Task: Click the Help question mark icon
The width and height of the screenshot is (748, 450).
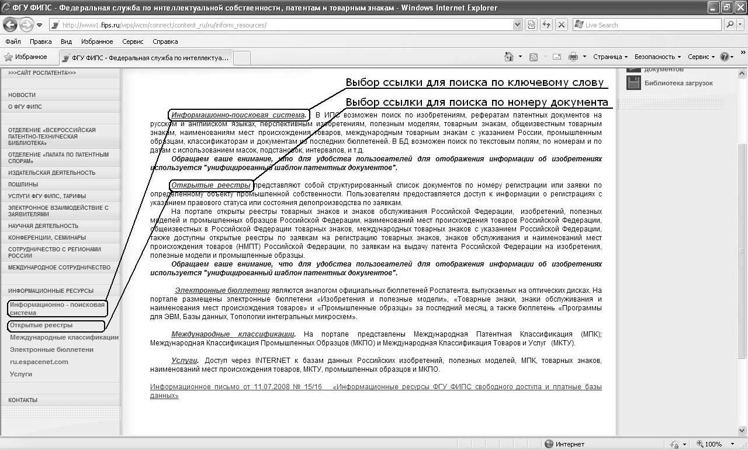Action: tap(725, 57)
